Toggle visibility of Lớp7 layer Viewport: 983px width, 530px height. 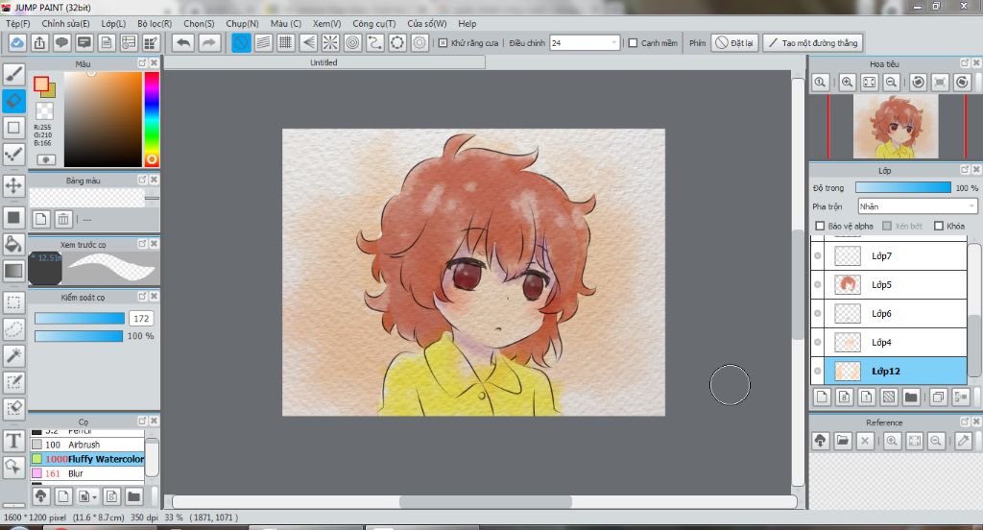[x=818, y=256]
